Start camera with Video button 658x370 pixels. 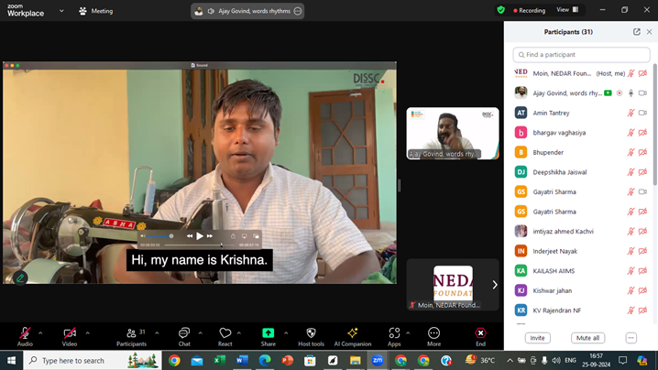[70, 333]
